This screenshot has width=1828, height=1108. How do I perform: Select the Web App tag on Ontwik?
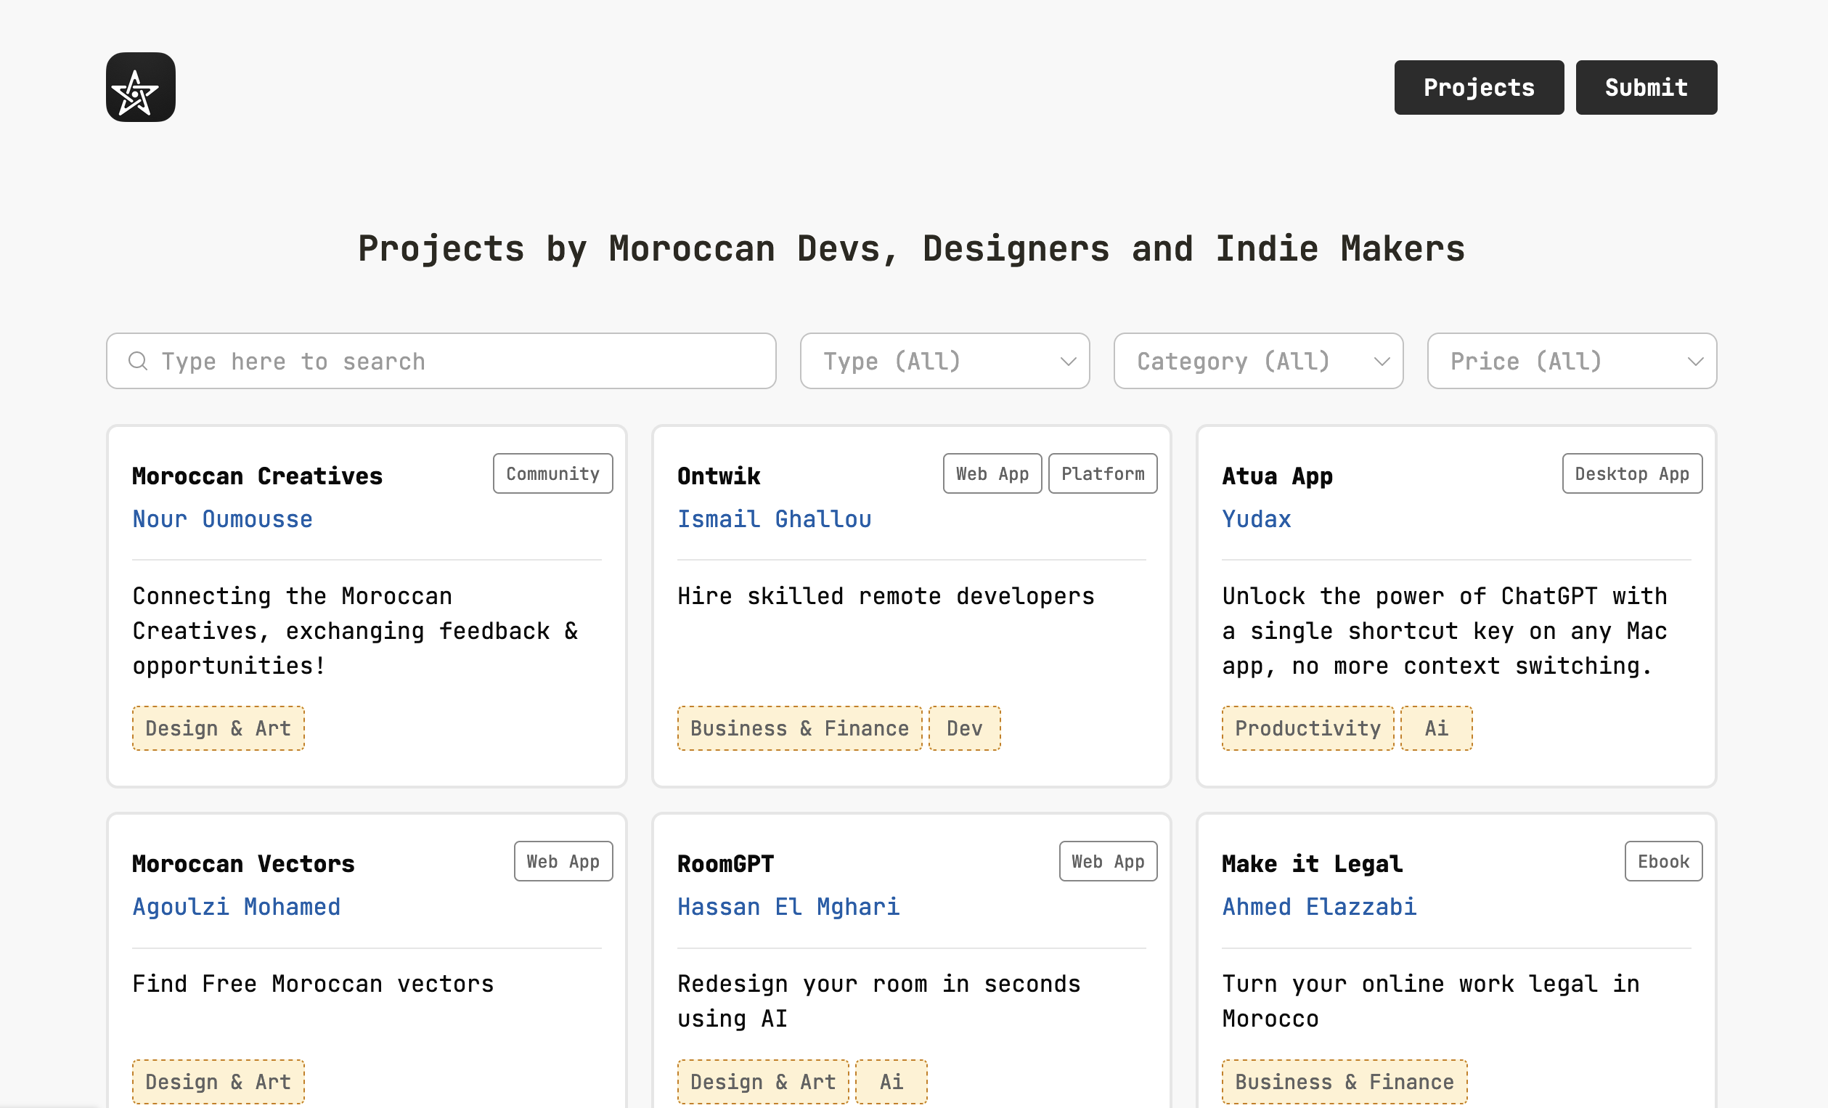click(x=992, y=473)
